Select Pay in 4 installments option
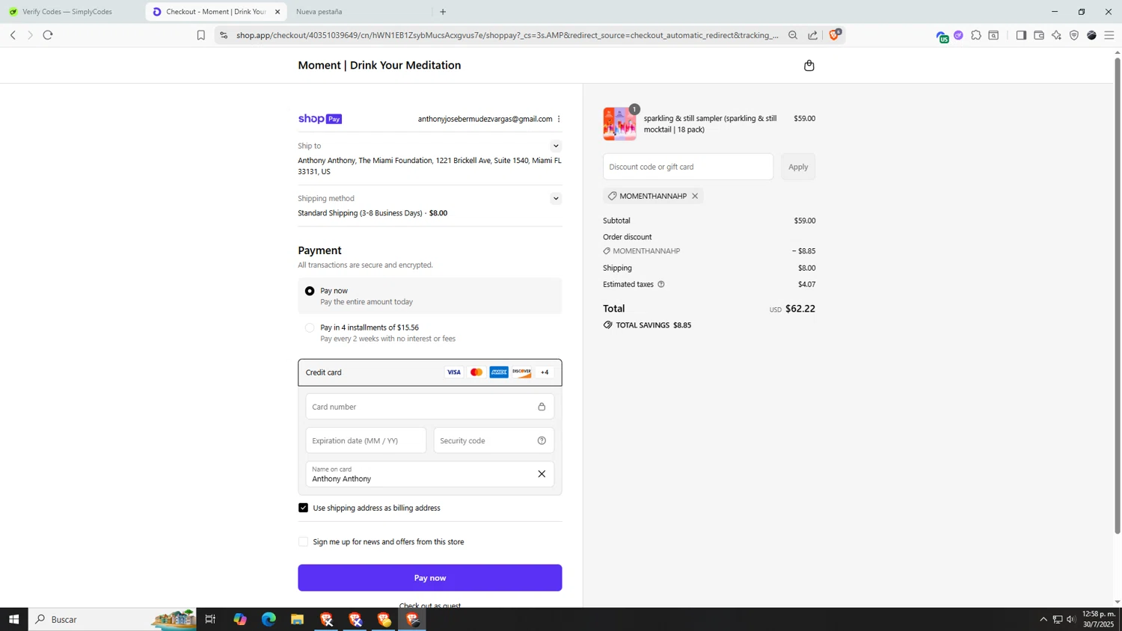This screenshot has height=631, width=1122. pyautogui.click(x=310, y=327)
